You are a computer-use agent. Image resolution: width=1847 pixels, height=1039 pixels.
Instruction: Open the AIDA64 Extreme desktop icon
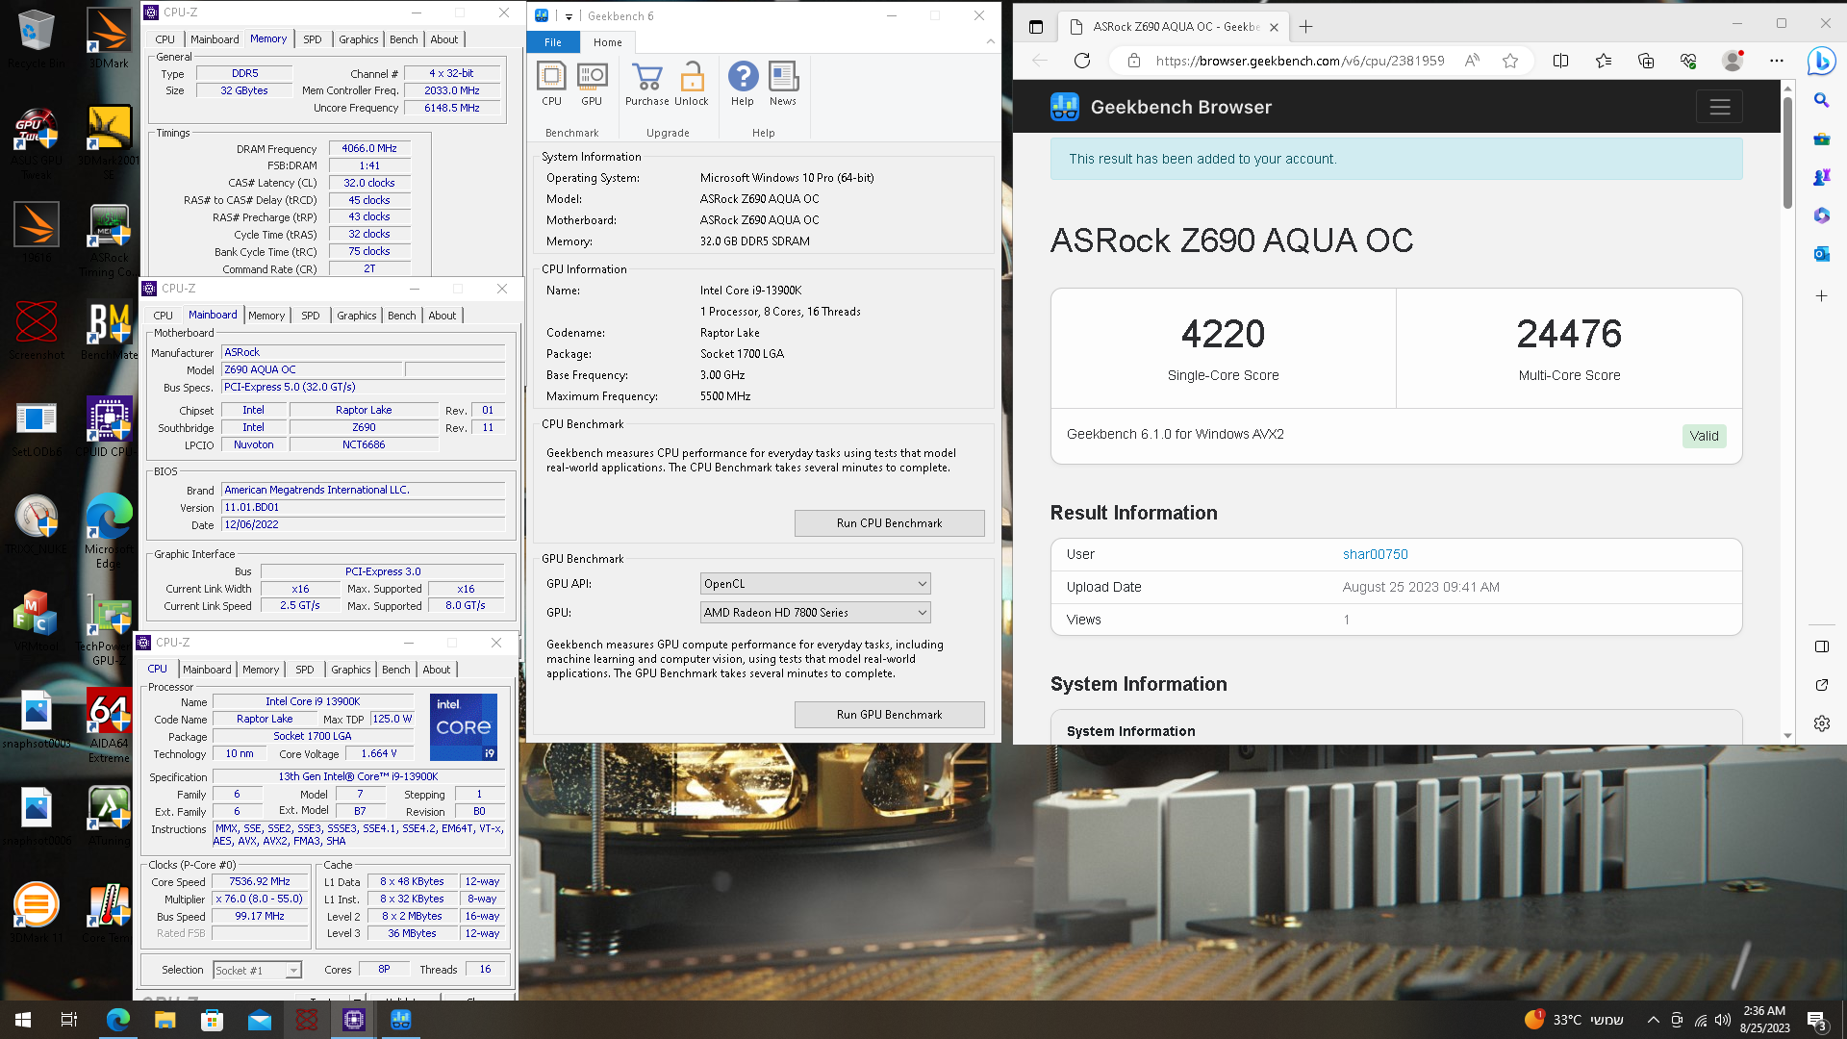109,724
